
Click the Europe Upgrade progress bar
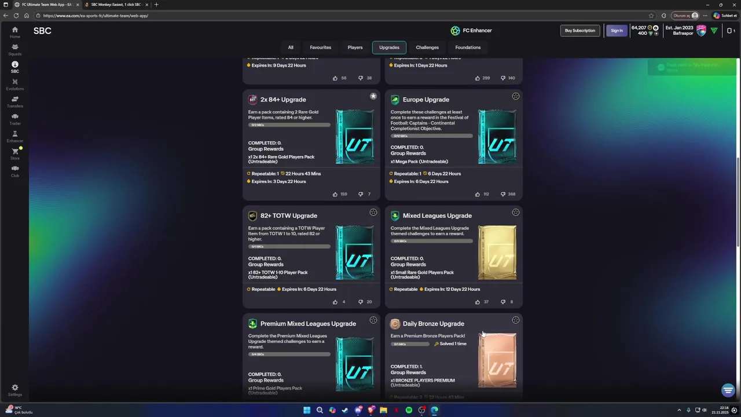pos(432,136)
